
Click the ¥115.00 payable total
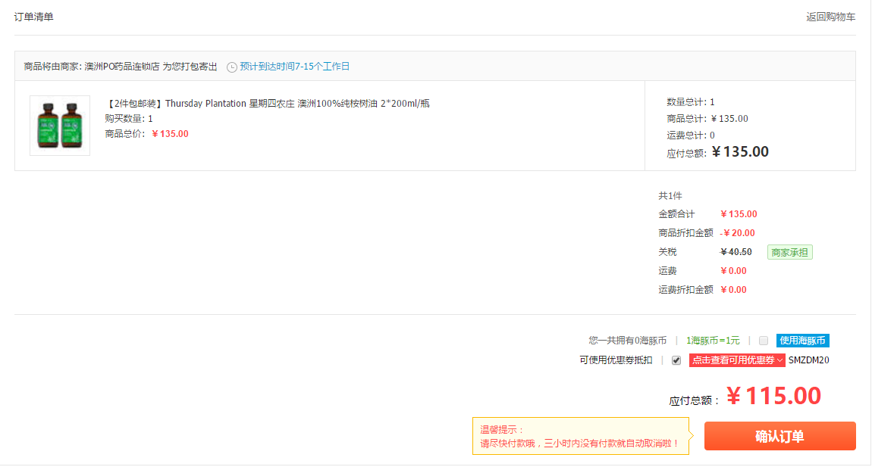pos(773,396)
